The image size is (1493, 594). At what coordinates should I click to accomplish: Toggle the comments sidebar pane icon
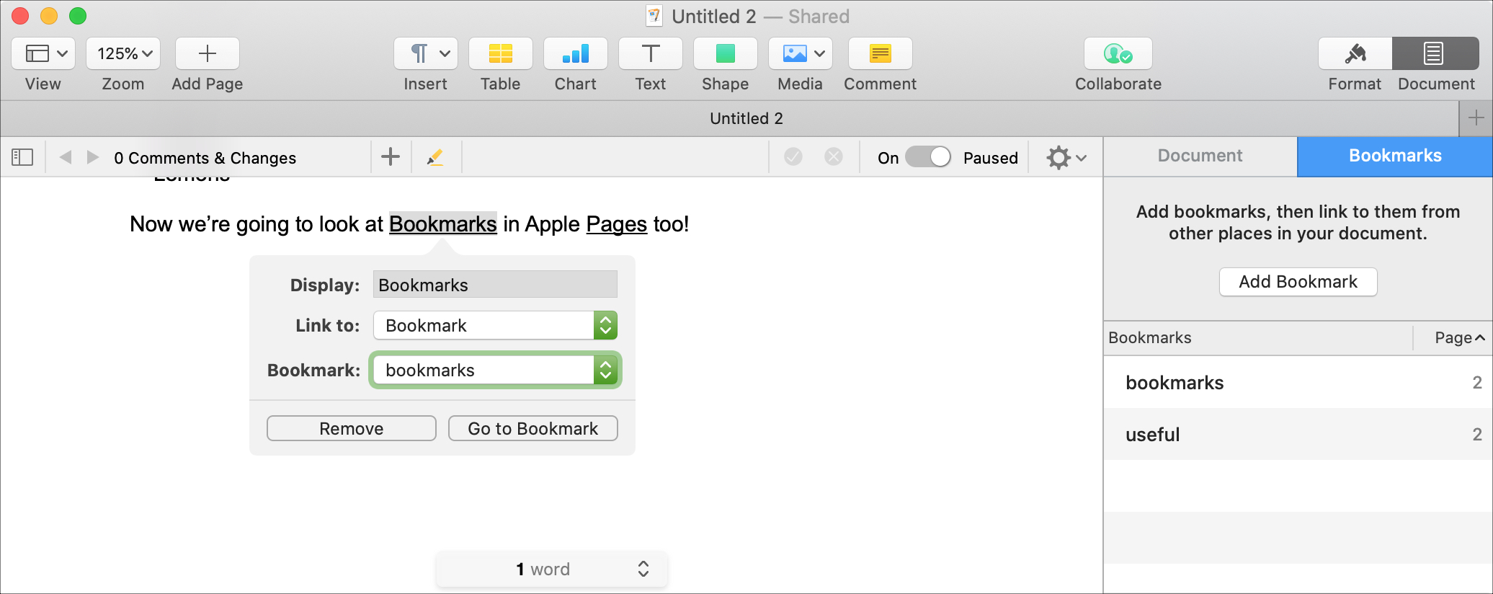click(x=22, y=157)
